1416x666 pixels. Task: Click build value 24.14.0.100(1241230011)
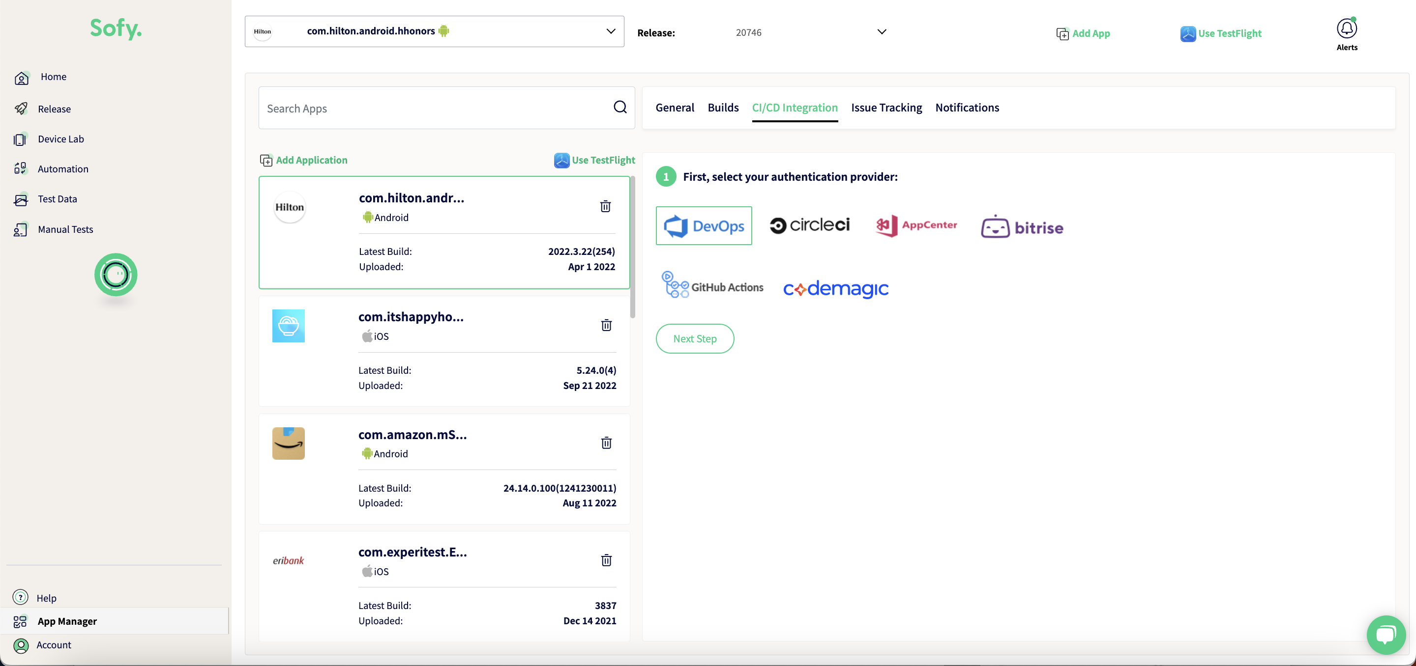tap(560, 488)
